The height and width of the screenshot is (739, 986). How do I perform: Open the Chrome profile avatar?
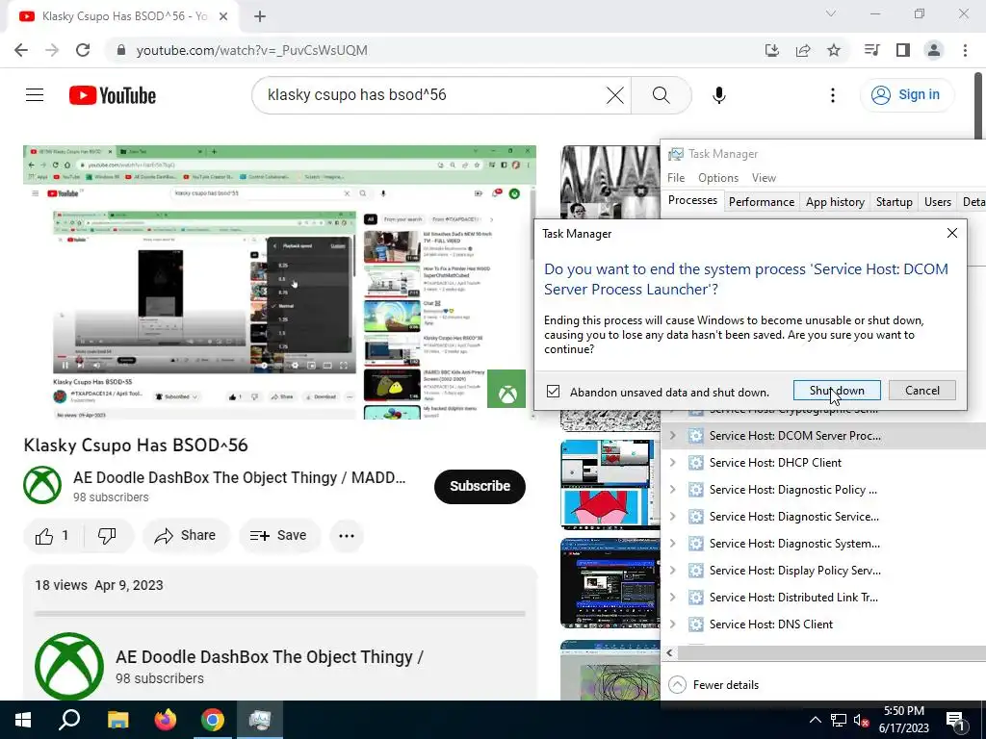(x=934, y=50)
